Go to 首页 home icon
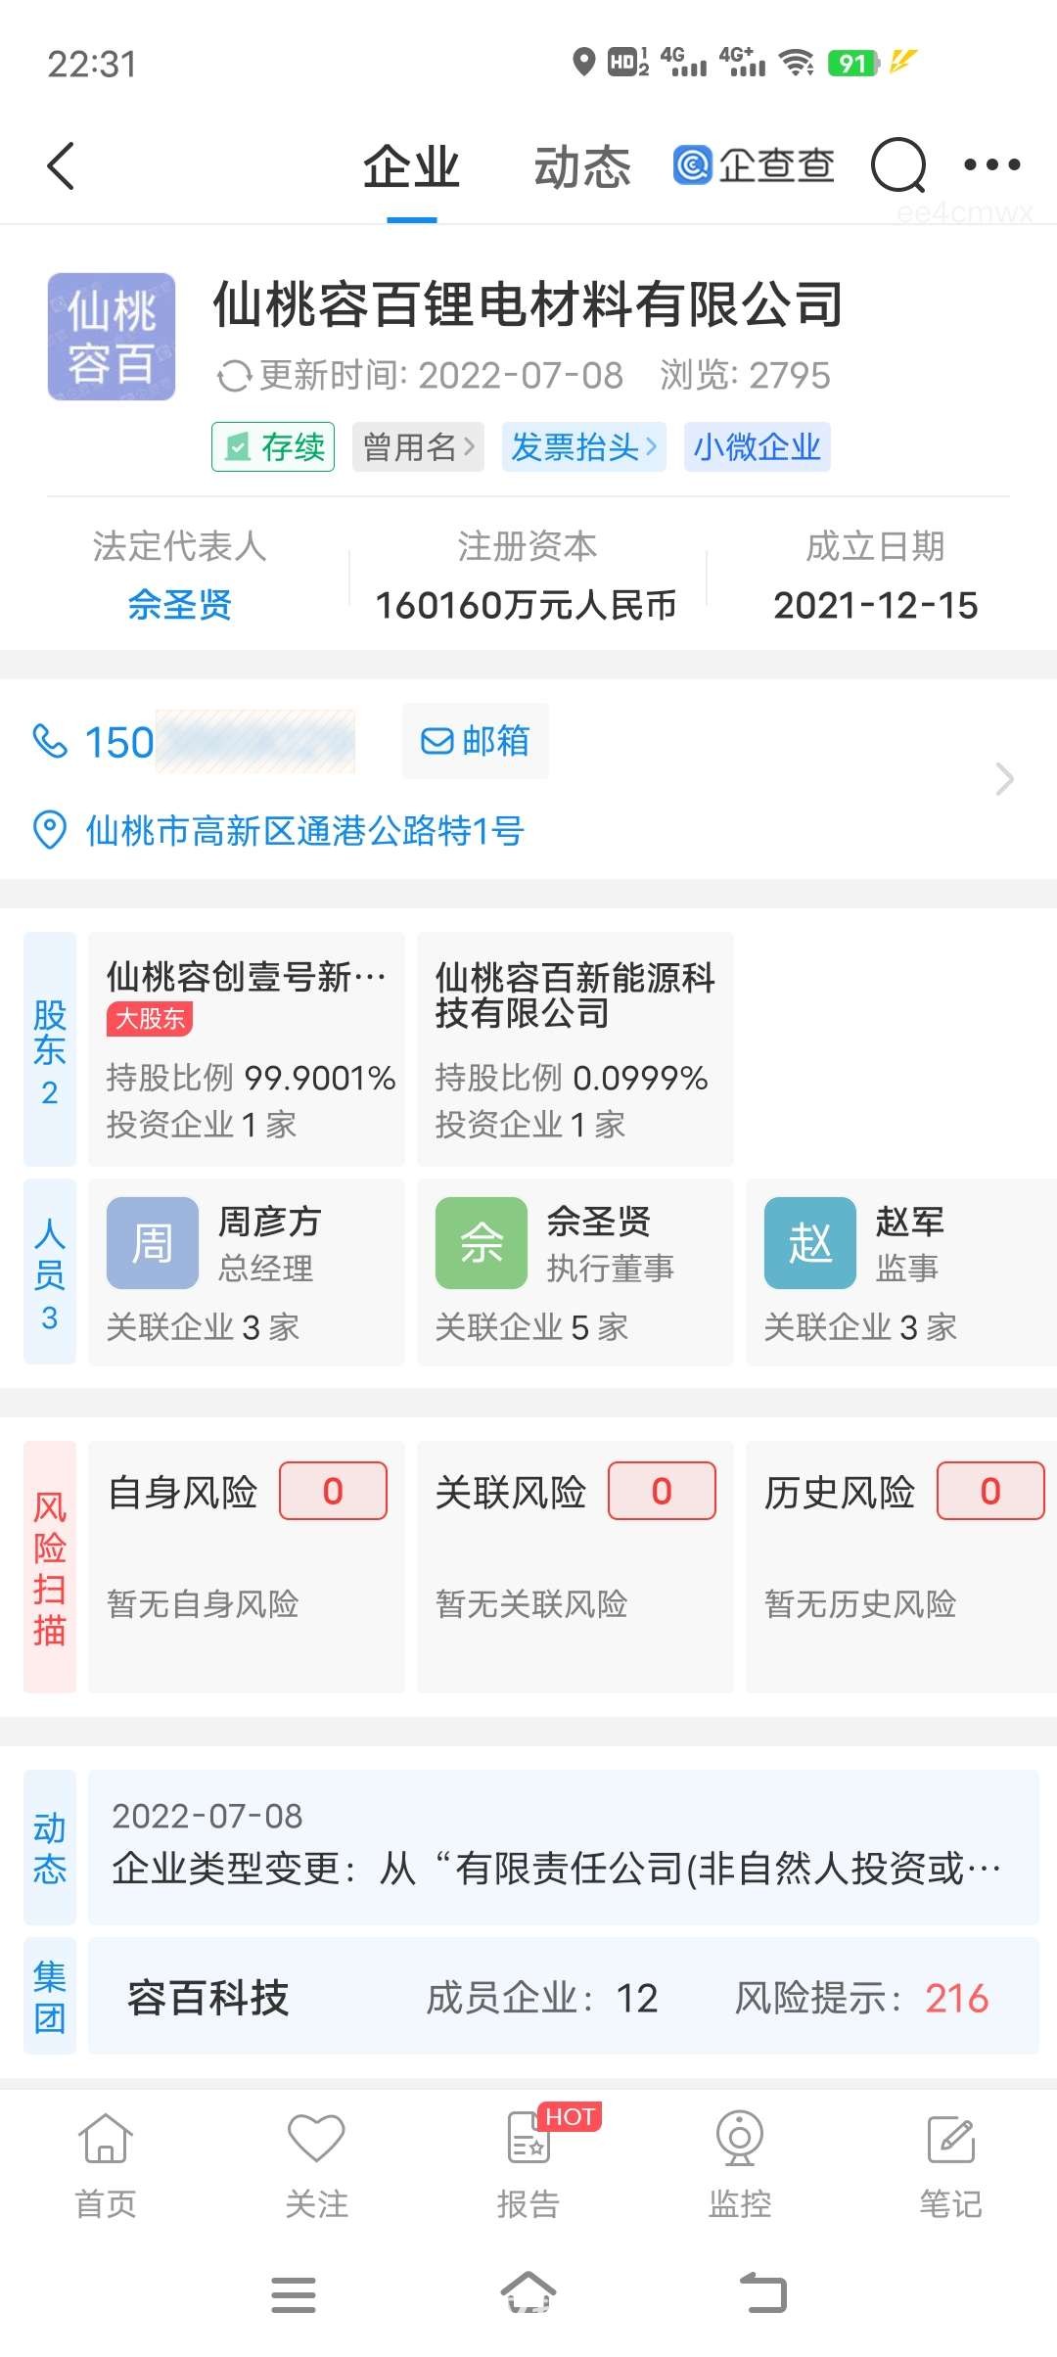This screenshot has width=1057, height=2357. click(106, 2138)
